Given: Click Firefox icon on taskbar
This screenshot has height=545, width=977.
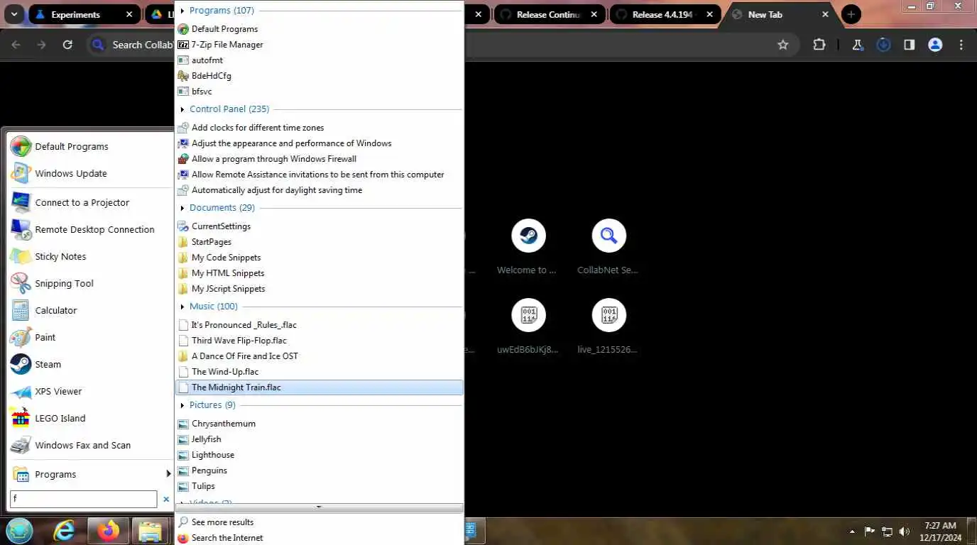Looking at the screenshot, I should [x=108, y=531].
